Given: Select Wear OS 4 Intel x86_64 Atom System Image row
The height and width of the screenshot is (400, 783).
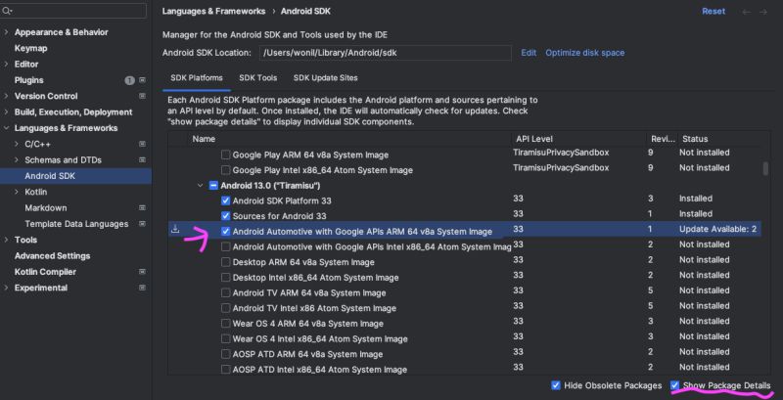Looking at the screenshot, I should [464, 339].
